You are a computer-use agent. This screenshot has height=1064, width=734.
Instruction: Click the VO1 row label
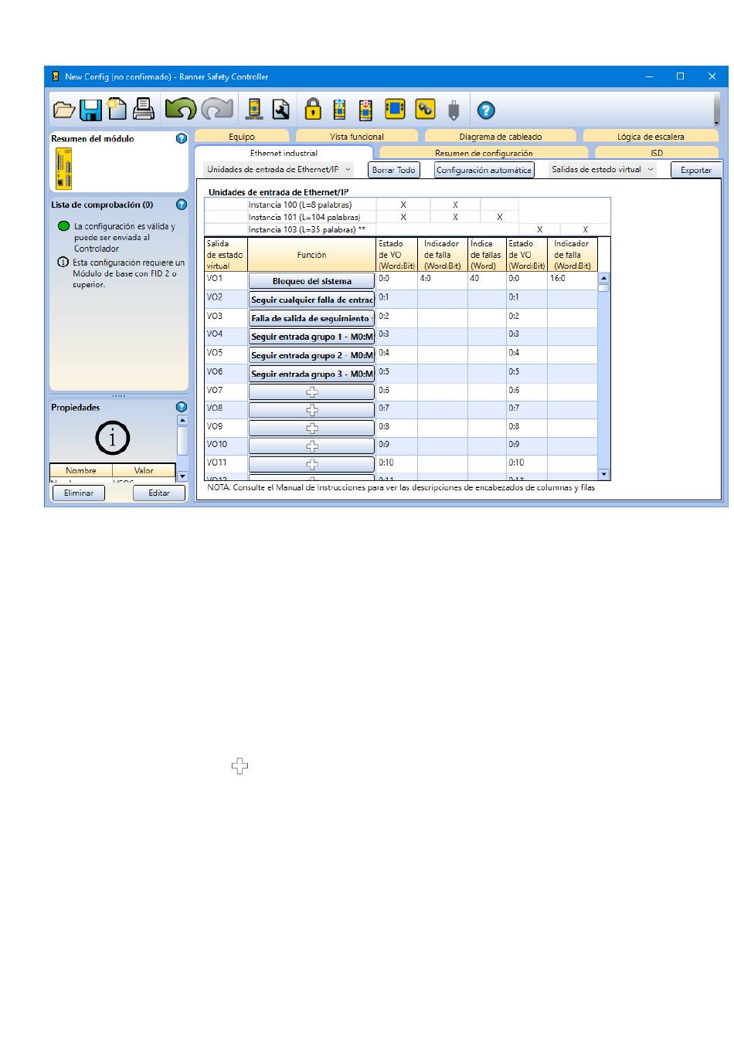tap(215, 278)
